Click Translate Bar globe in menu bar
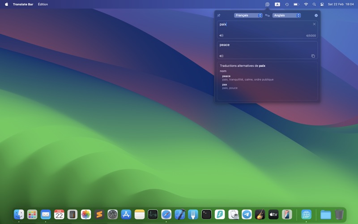Image resolution: width=358 pixels, height=224 pixels. coord(267,4)
